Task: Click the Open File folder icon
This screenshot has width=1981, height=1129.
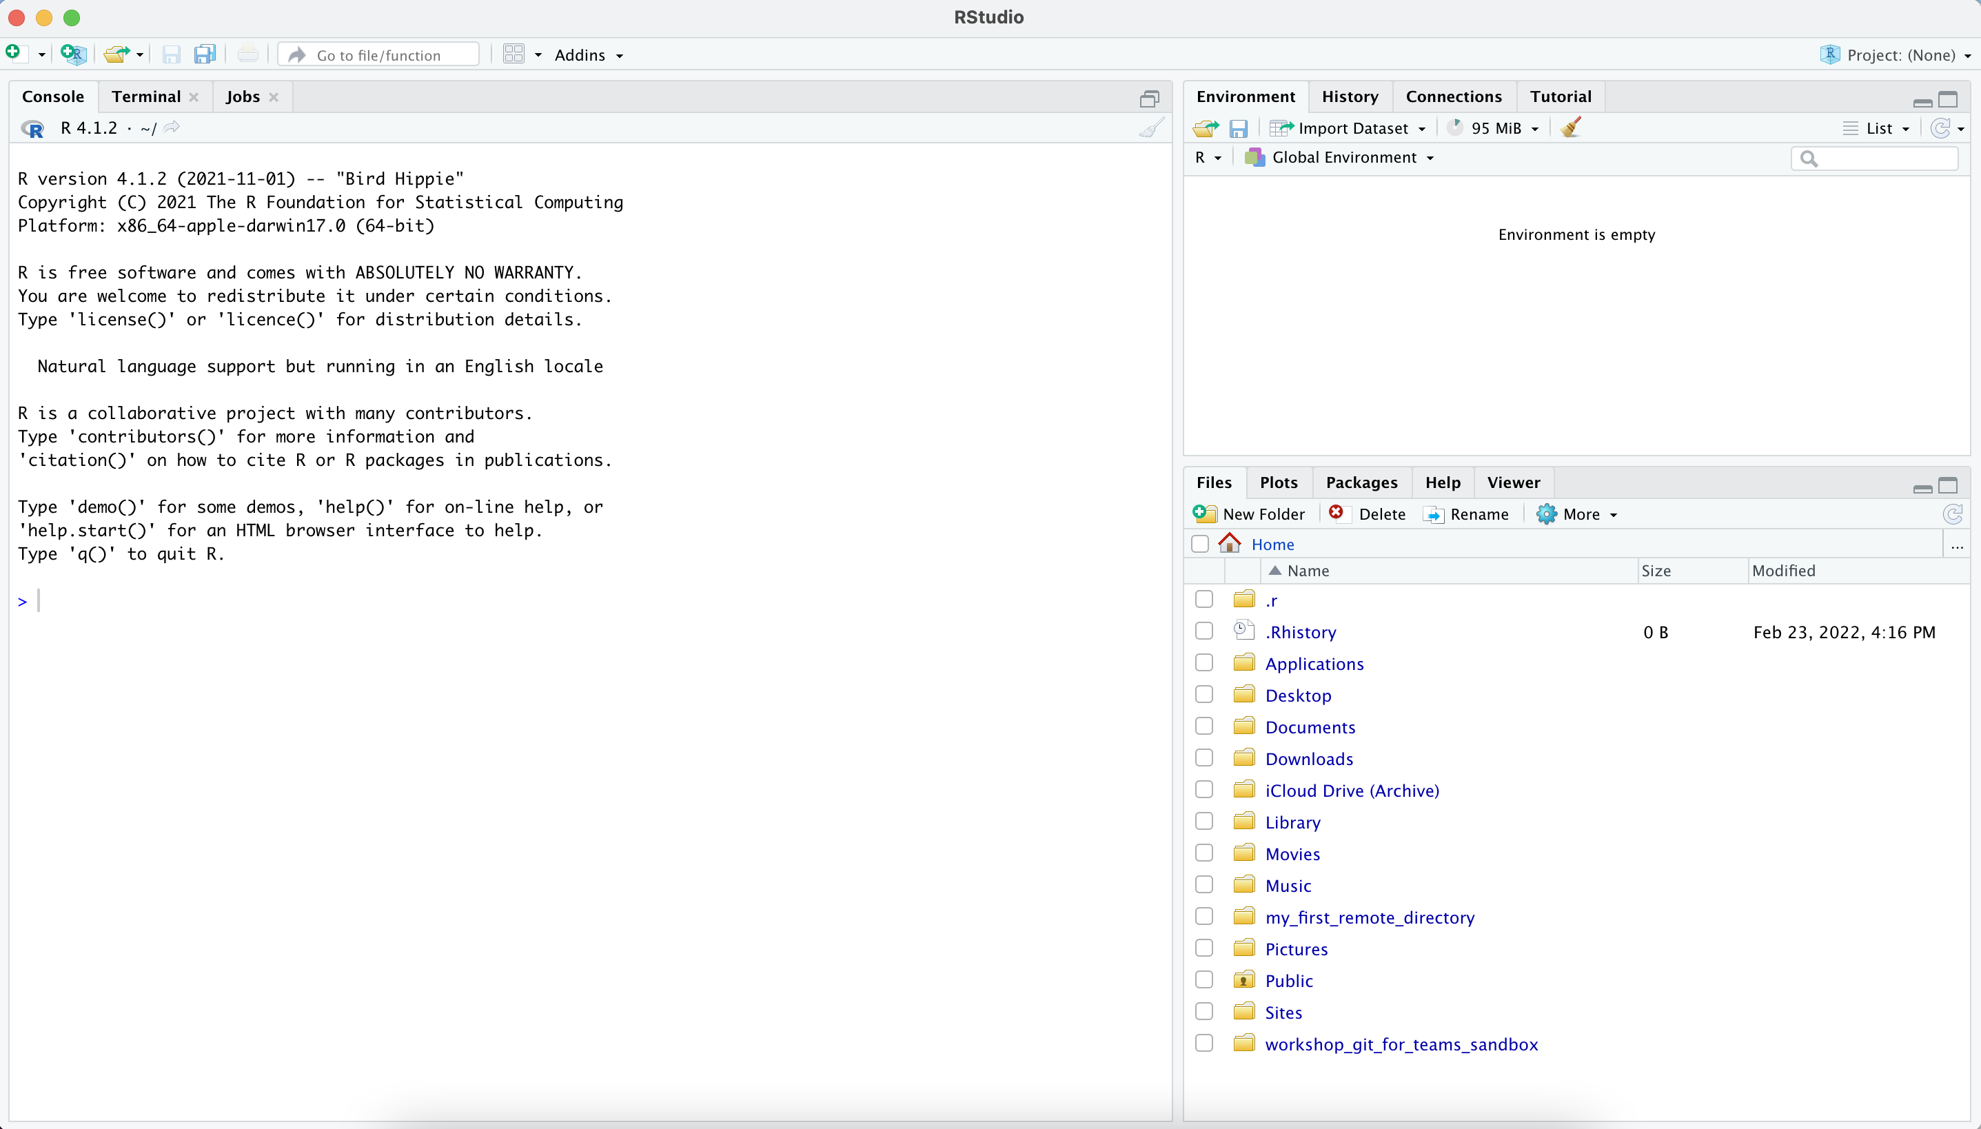Action: [x=117, y=54]
